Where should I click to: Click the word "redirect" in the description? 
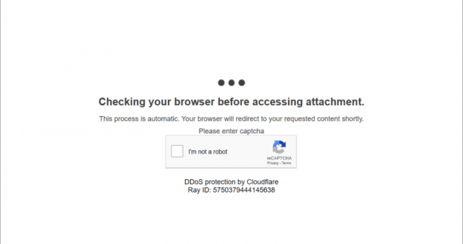(247, 119)
